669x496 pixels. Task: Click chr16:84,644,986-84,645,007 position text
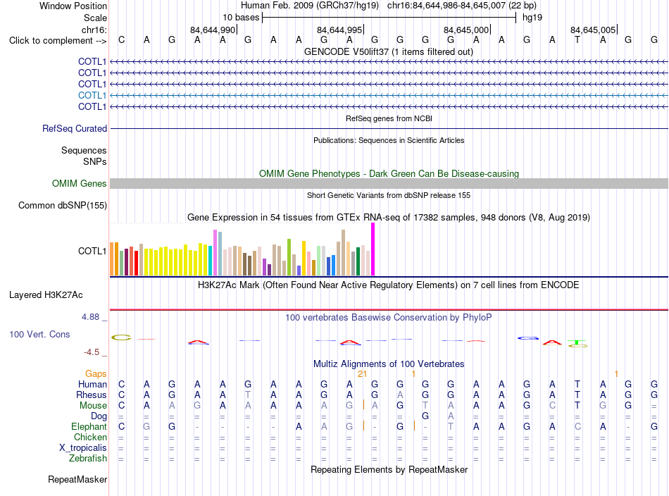coord(462,6)
